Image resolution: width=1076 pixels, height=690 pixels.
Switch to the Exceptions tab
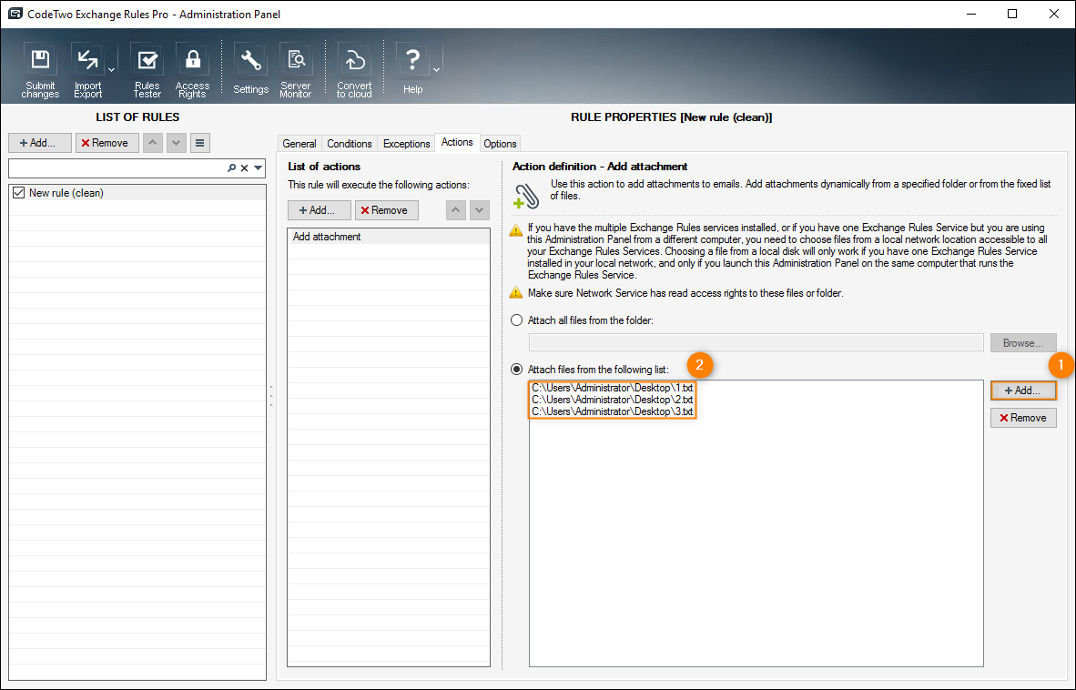coord(406,143)
